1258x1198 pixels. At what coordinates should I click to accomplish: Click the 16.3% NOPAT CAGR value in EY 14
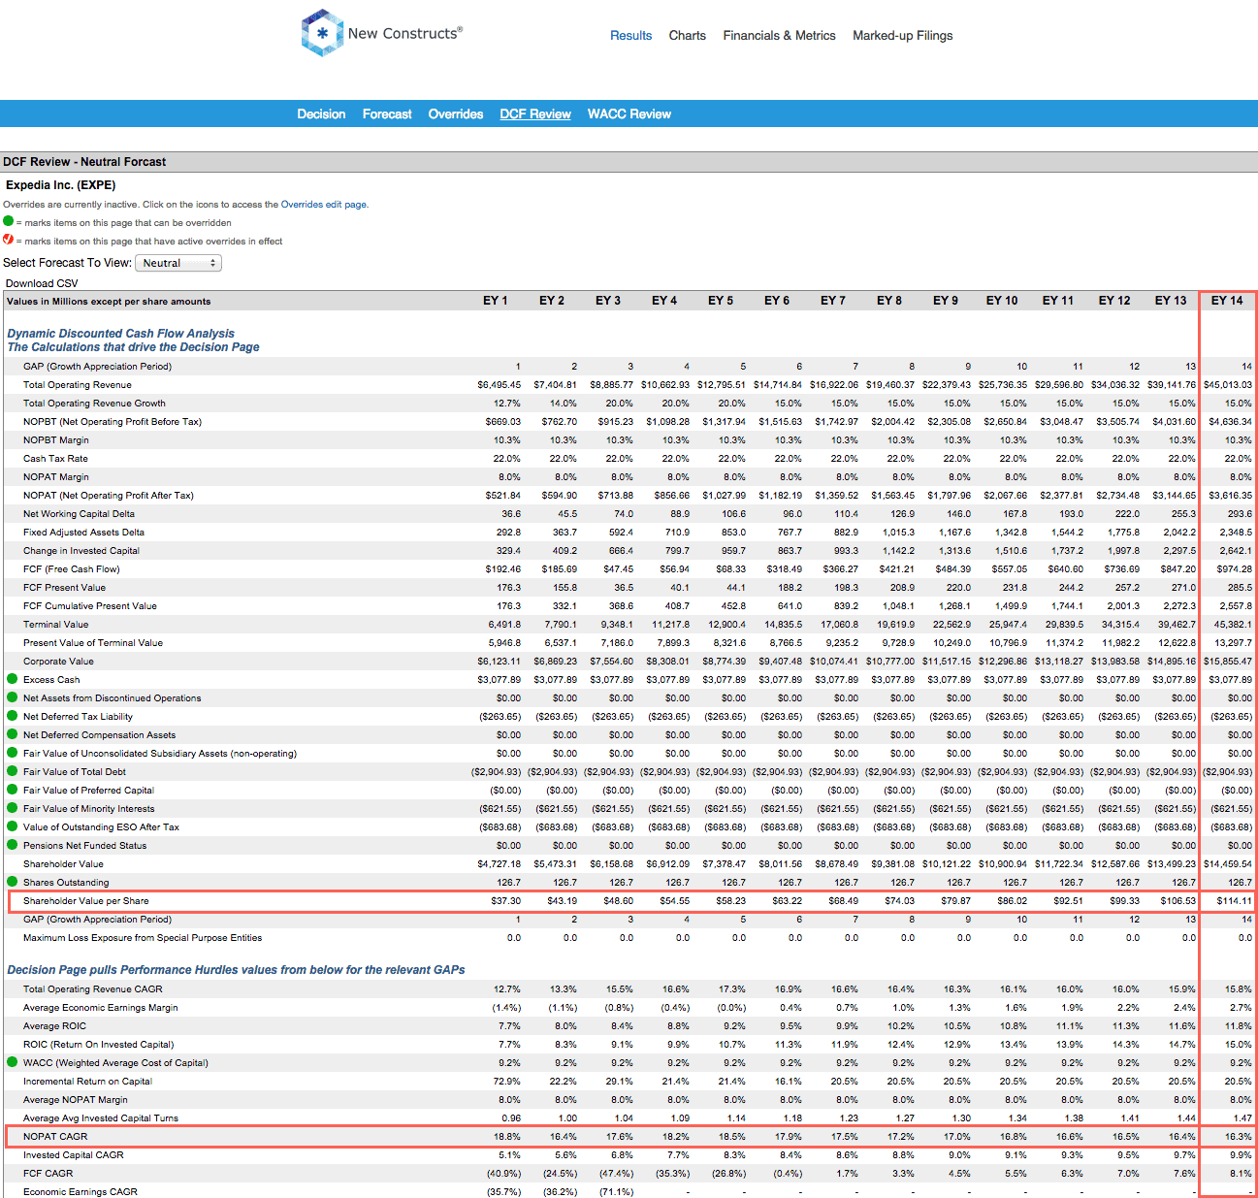coord(1239,1137)
